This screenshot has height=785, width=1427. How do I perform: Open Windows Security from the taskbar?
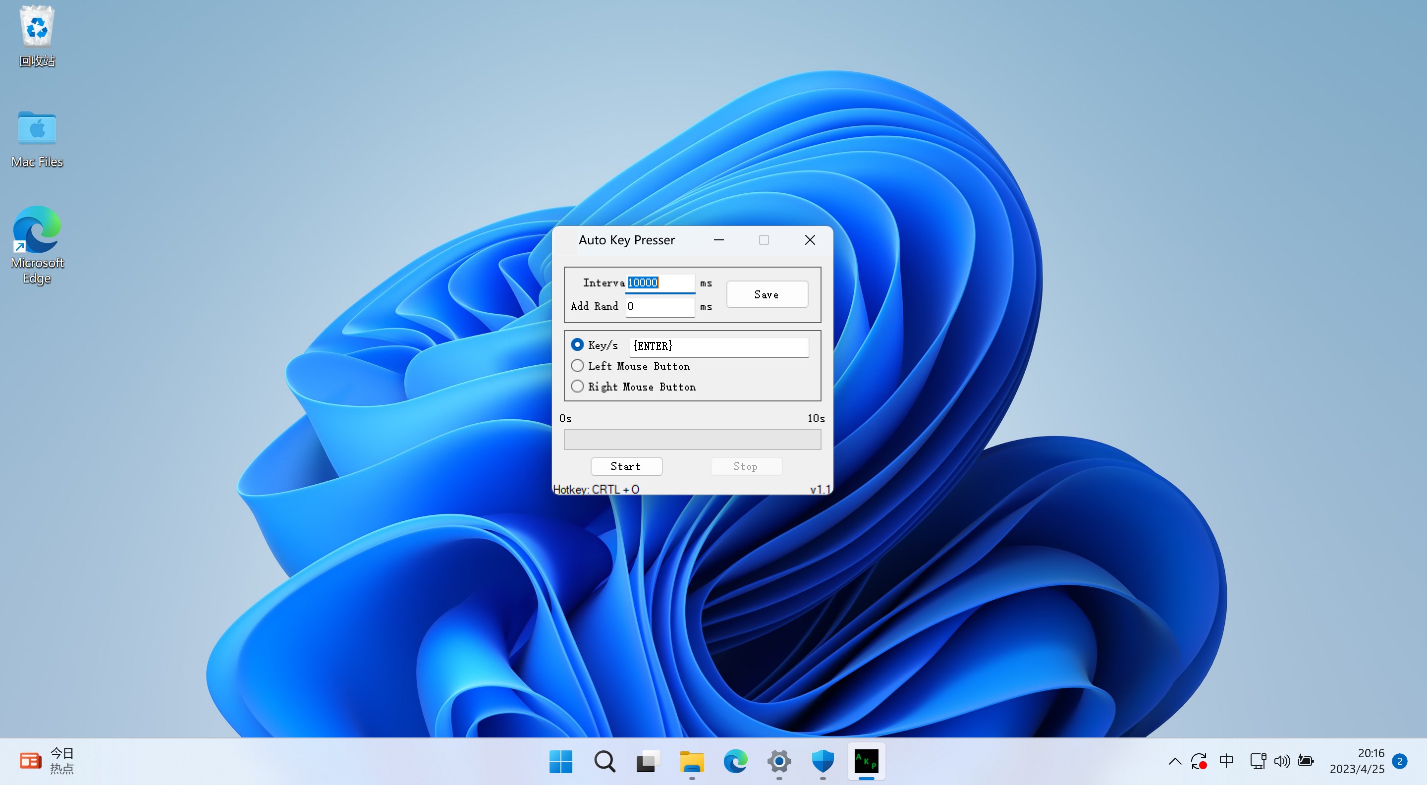(x=823, y=762)
